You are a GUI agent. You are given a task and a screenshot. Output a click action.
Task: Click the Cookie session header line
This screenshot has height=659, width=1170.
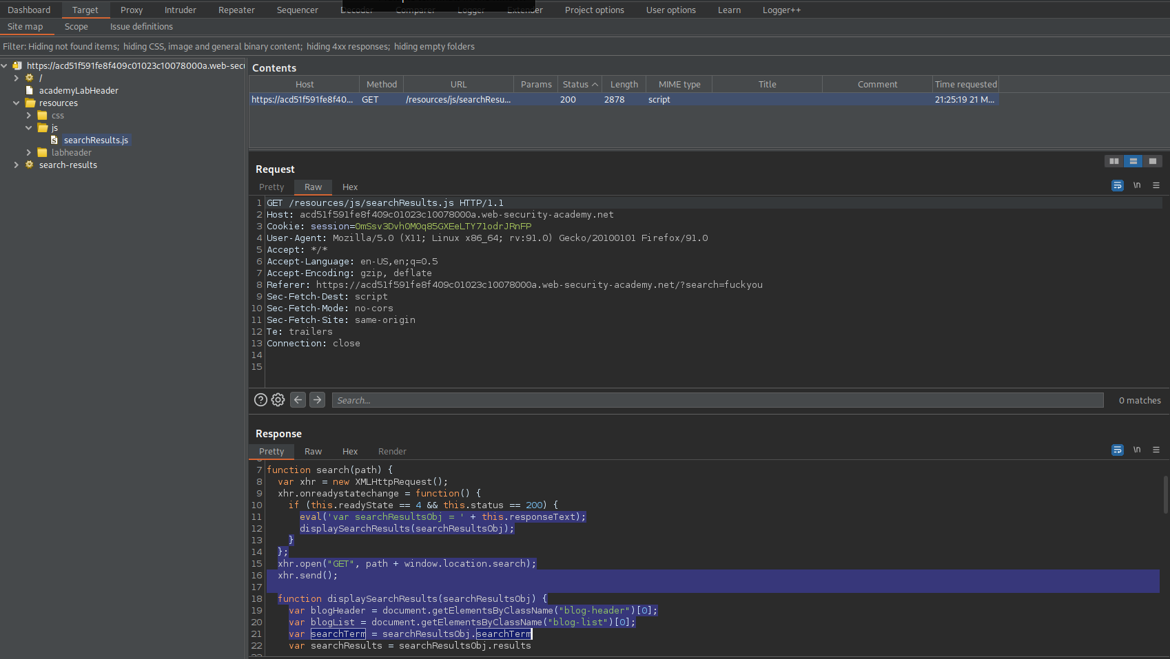coord(399,227)
